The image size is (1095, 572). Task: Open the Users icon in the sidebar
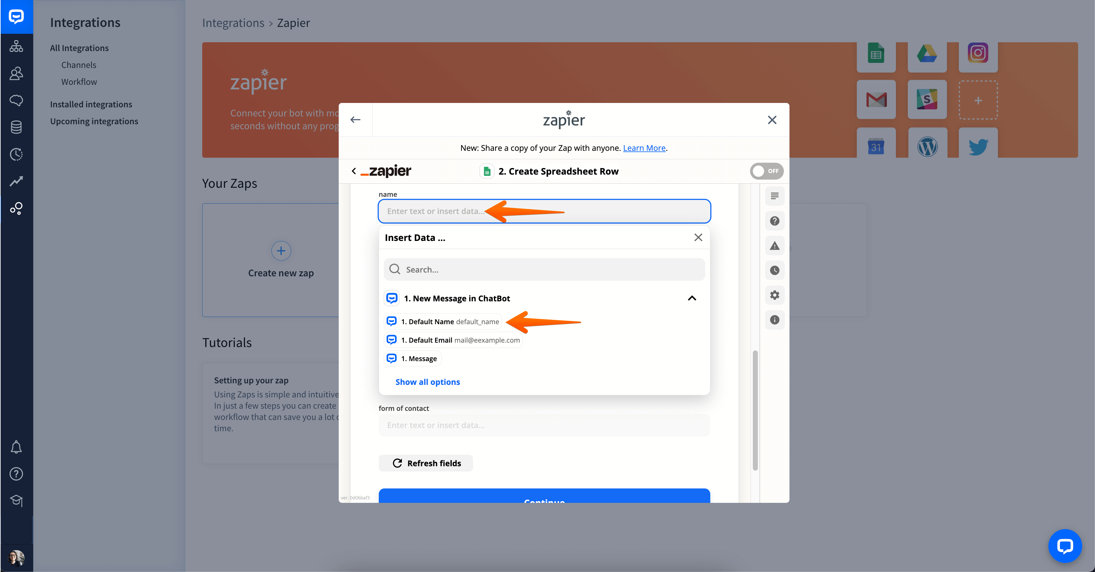coord(16,74)
